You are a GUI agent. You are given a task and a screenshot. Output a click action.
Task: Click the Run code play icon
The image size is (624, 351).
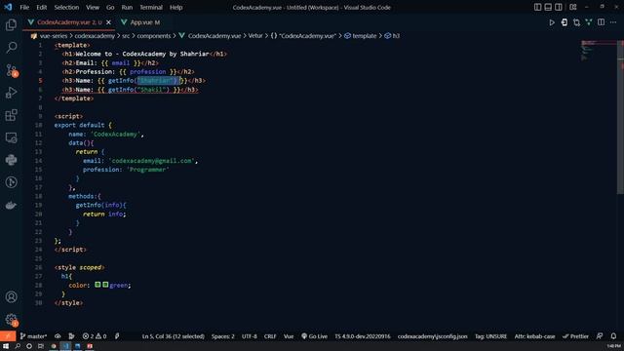552,22
